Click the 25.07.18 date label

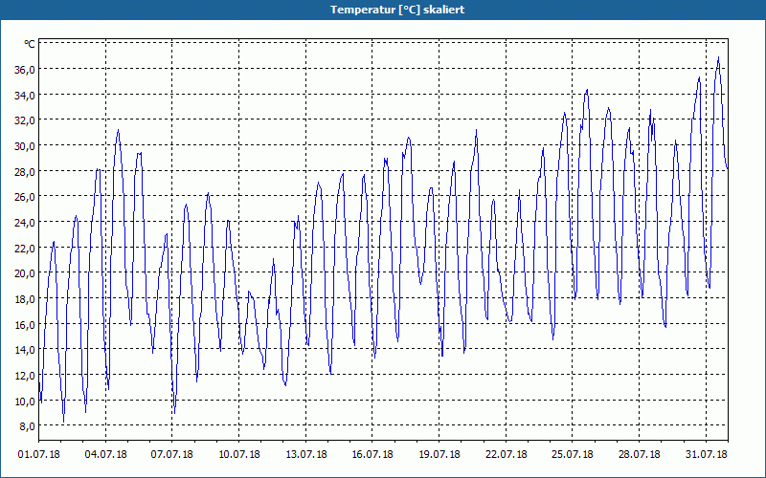[573, 454]
